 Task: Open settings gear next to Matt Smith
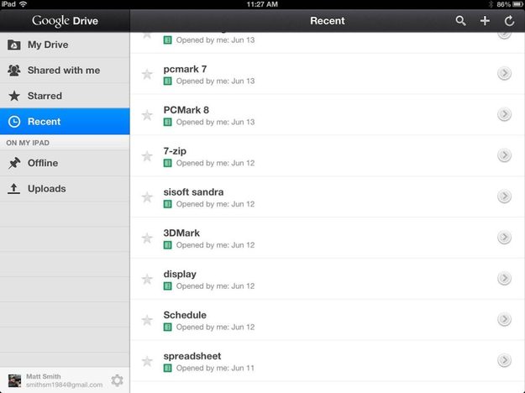click(118, 380)
